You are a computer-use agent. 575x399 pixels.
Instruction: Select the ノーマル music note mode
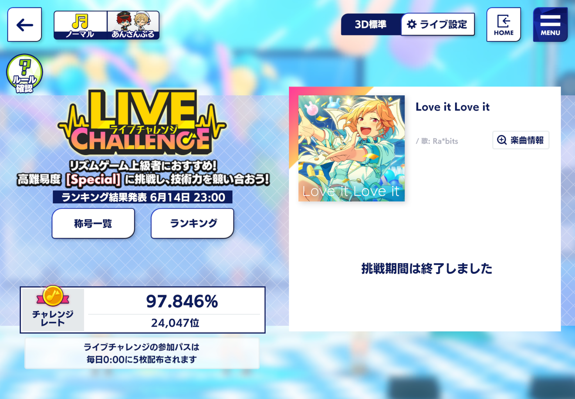pos(80,25)
